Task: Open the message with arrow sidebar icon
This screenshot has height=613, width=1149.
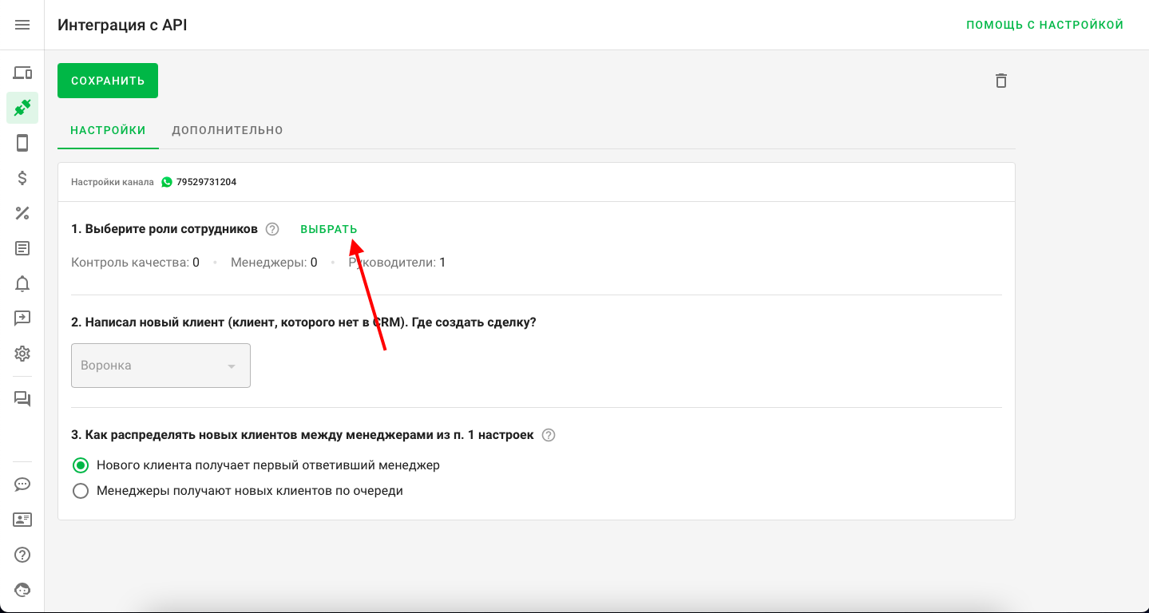Action: coord(22,318)
